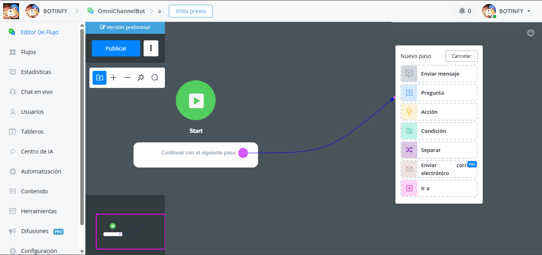Select Pregunta step option
This screenshot has width=542, height=255.
[x=439, y=93]
